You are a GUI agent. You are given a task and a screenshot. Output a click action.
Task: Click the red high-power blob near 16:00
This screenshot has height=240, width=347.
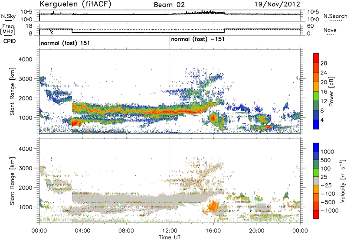[x=213, y=118]
